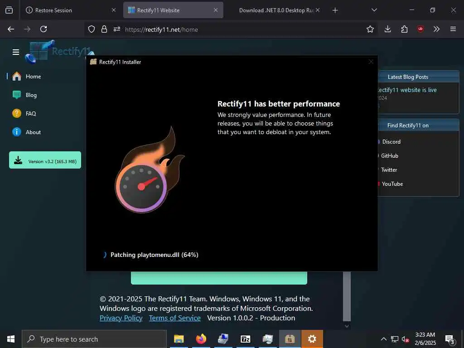The image size is (464, 348).
Task: Open the Rectify11 installer taskbar icon
Action: [x=290, y=339]
